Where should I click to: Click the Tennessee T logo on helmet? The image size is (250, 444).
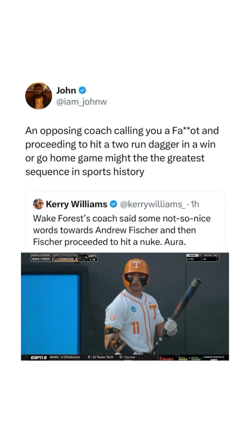(136, 265)
